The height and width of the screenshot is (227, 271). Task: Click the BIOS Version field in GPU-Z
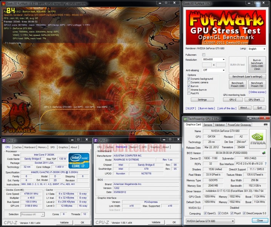pyautogui.click(x=231, y=153)
